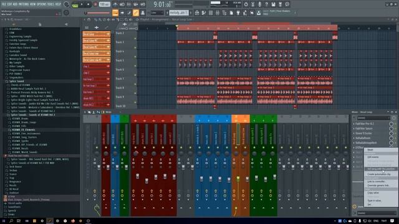Choose Create automation clip in context menu
Screen dimensions: 399x224
pyautogui.click(x=379, y=174)
